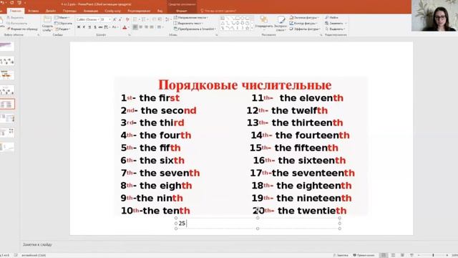Open the Раздел (Section) dropdown
Viewport: 458px width, 258px height.
click(x=62, y=29)
